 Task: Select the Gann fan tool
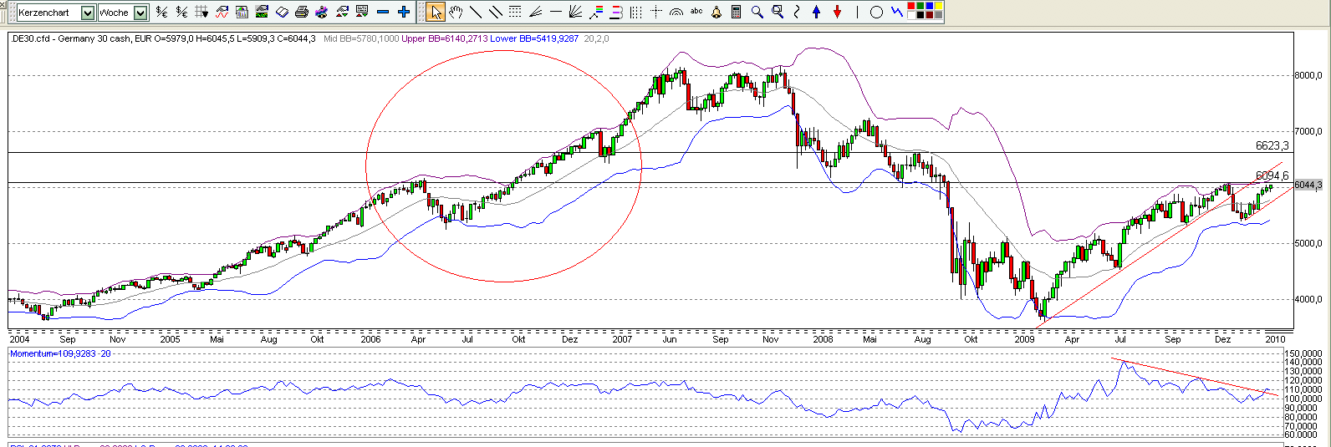tap(575, 12)
